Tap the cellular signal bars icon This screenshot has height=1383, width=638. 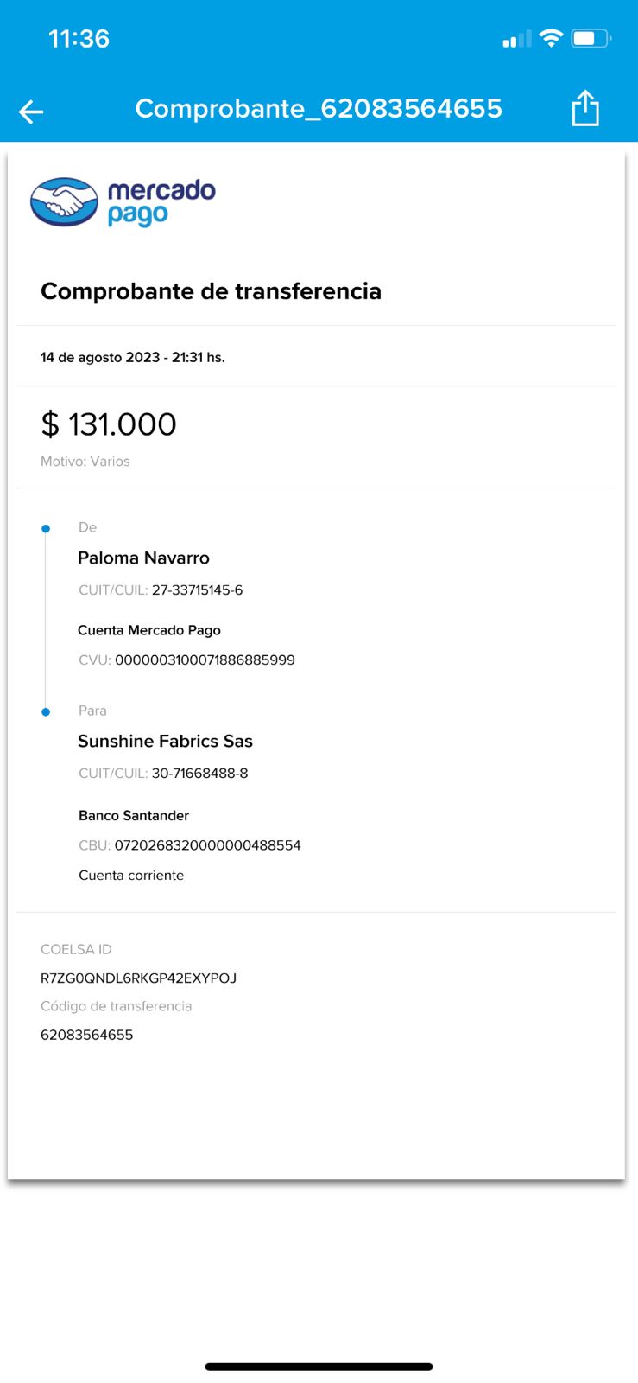point(516,39)
